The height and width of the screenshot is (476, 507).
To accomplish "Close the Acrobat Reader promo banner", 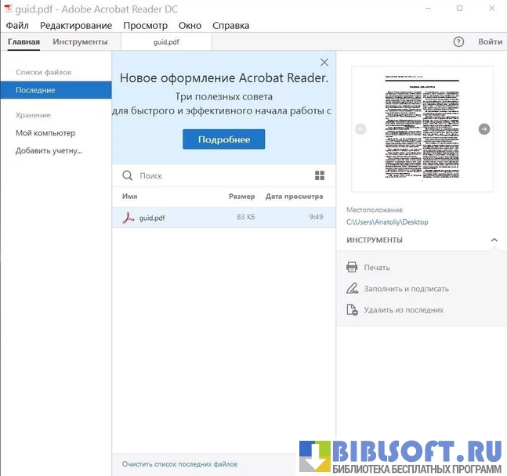I will click(324, 63).
